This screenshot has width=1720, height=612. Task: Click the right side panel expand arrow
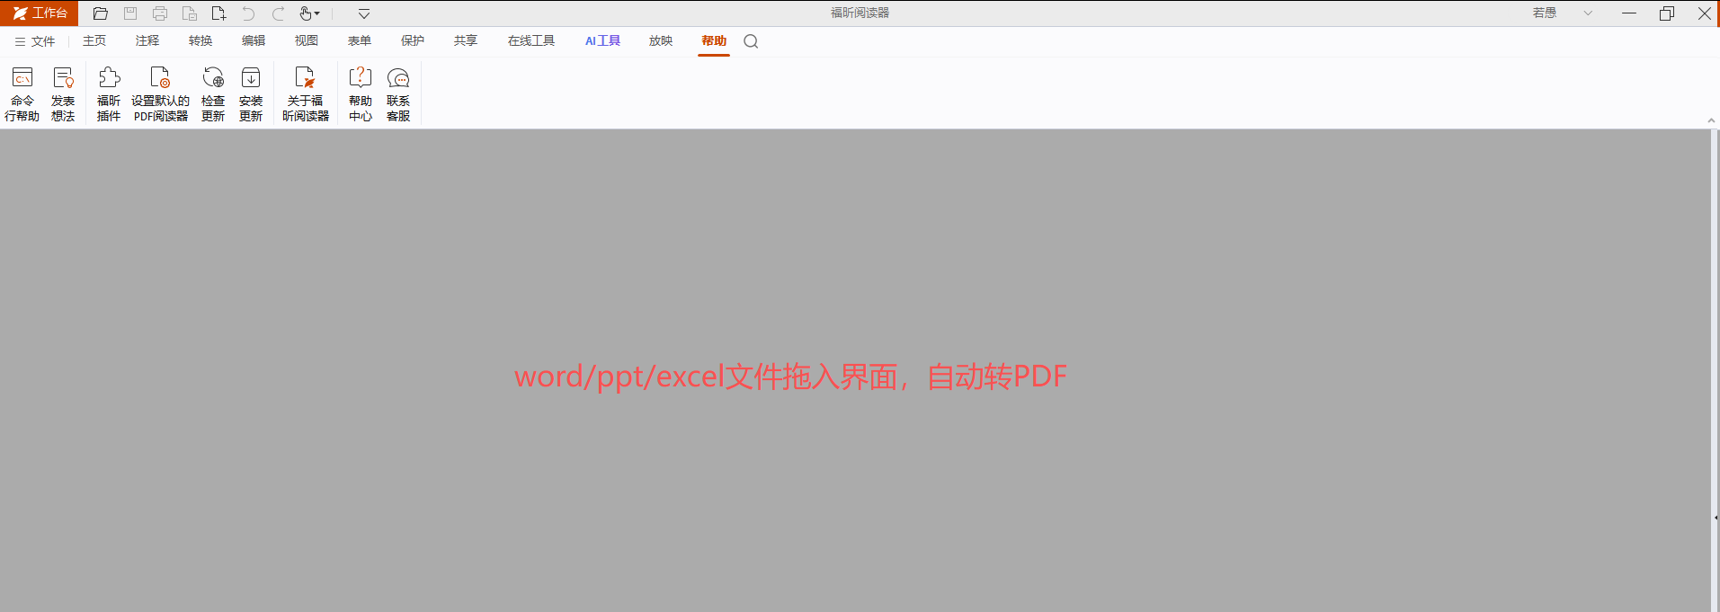1716,518
